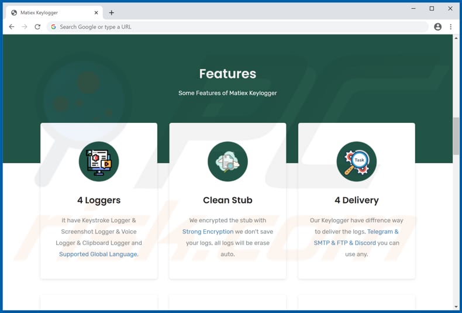462x313 pixels.
Task: Click the Google logo in address bar
Action: click(x=53, y=27)
